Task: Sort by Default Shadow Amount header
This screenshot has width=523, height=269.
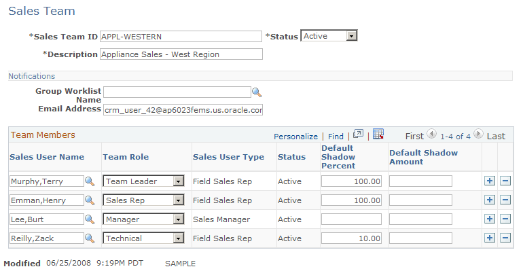Action: click(423, 157)
